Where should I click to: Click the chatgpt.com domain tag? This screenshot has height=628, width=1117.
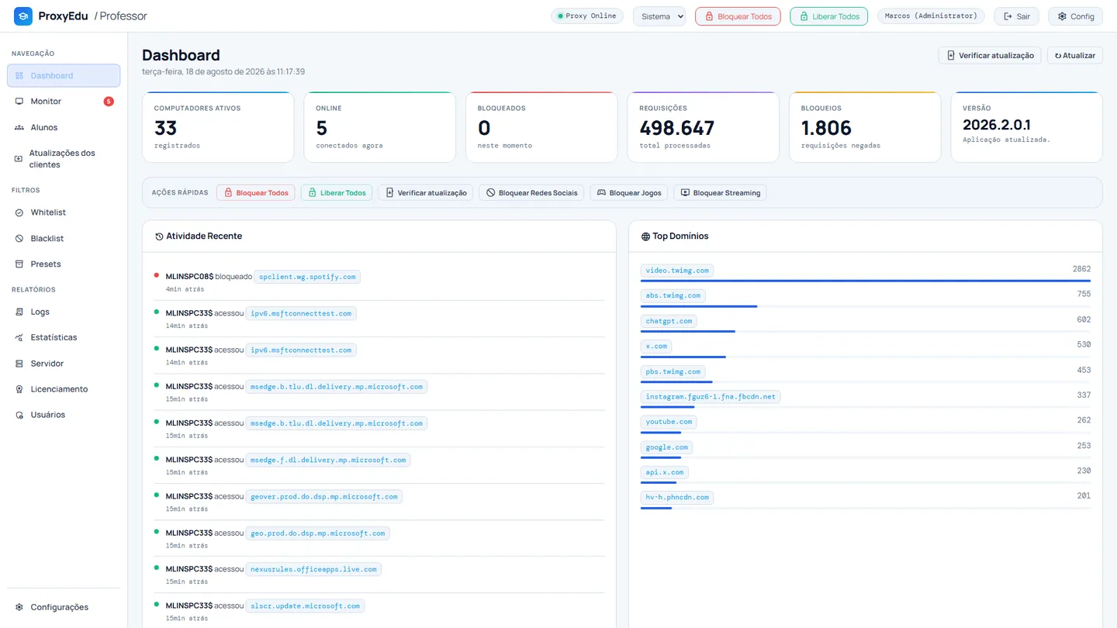coord(669,321)
